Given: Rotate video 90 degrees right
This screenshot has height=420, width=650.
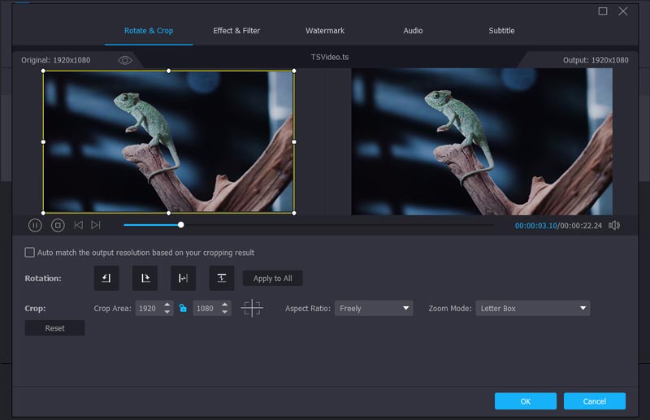Looking at the screenshot, I should [145, 278].
